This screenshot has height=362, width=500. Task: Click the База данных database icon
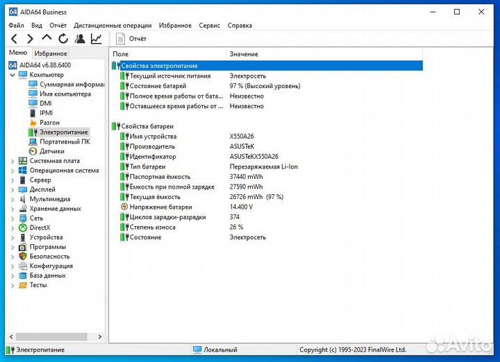[x=23, y=275]
